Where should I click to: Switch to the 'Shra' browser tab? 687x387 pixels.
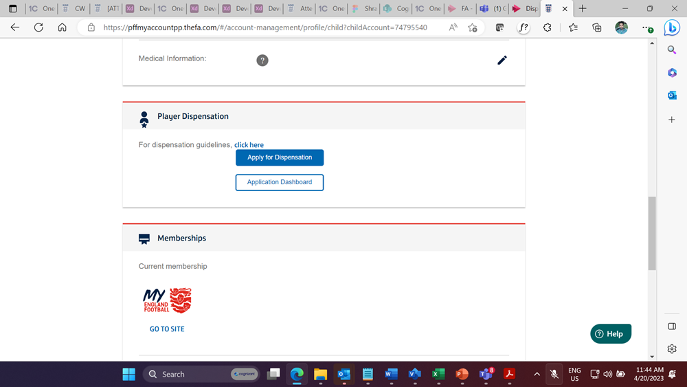[x=365, y=9]
